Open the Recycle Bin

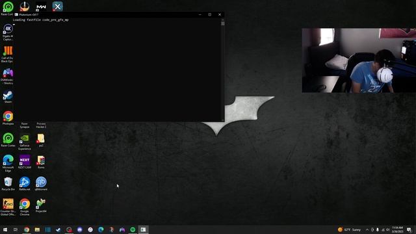(8, 183)
